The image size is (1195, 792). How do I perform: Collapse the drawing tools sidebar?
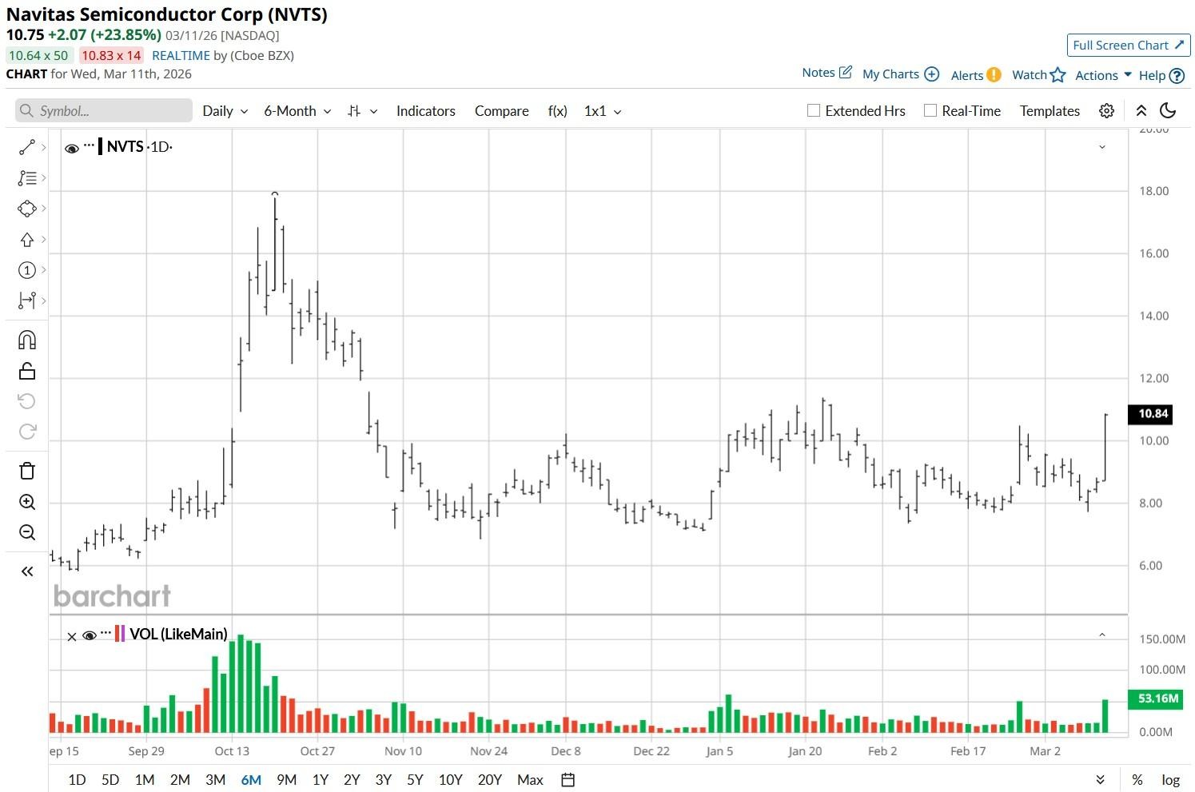(26, 571)
